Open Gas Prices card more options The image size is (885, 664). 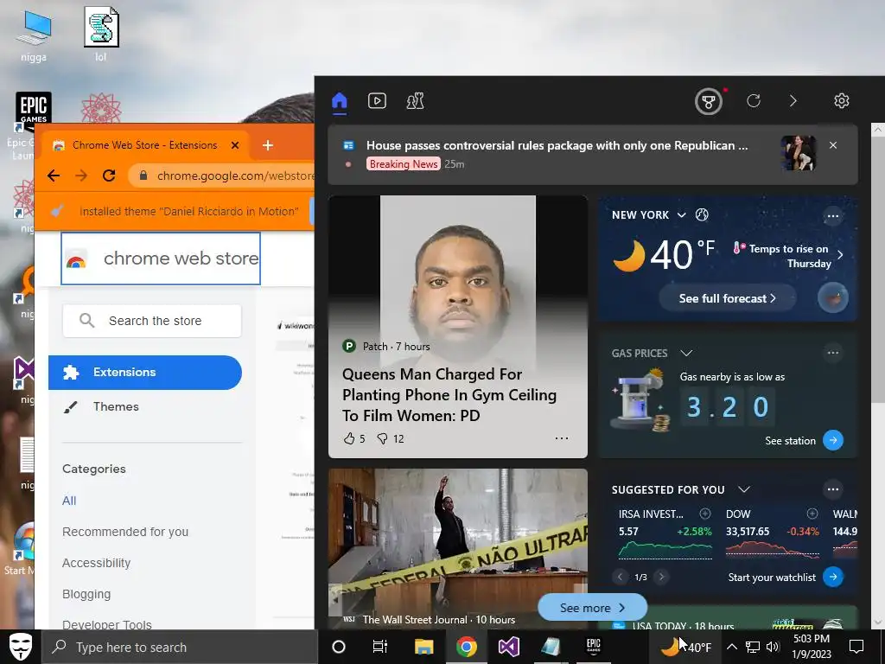point(833,353)
